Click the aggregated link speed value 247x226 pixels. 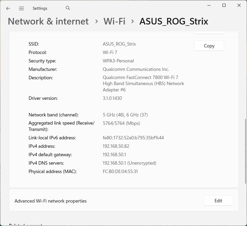(121, 123)
